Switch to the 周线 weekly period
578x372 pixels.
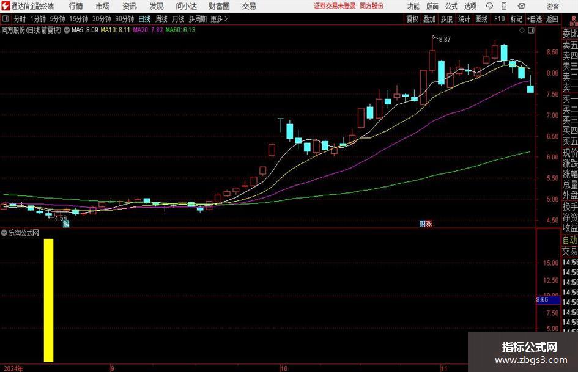[x=161, y=19]
